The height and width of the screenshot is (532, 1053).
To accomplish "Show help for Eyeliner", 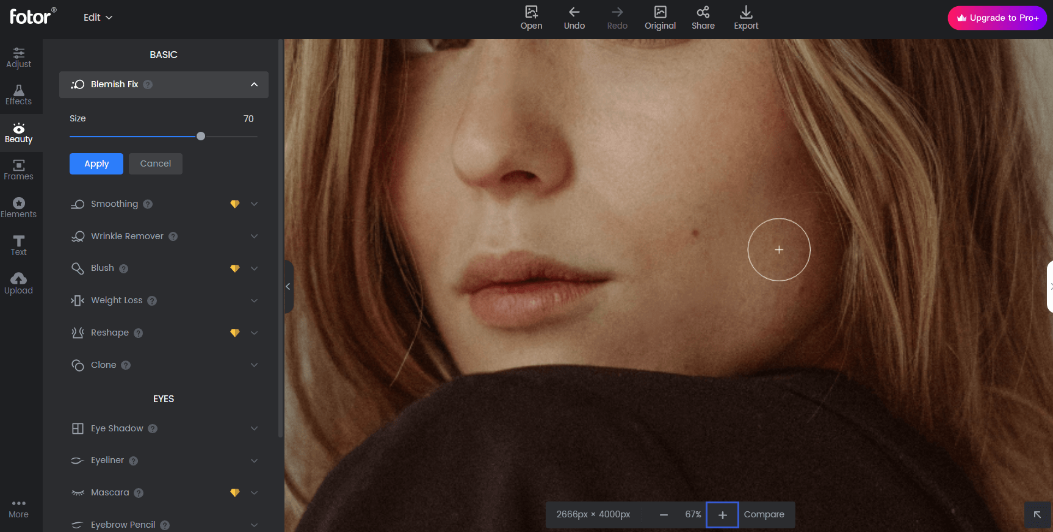I will pos(134,461).
